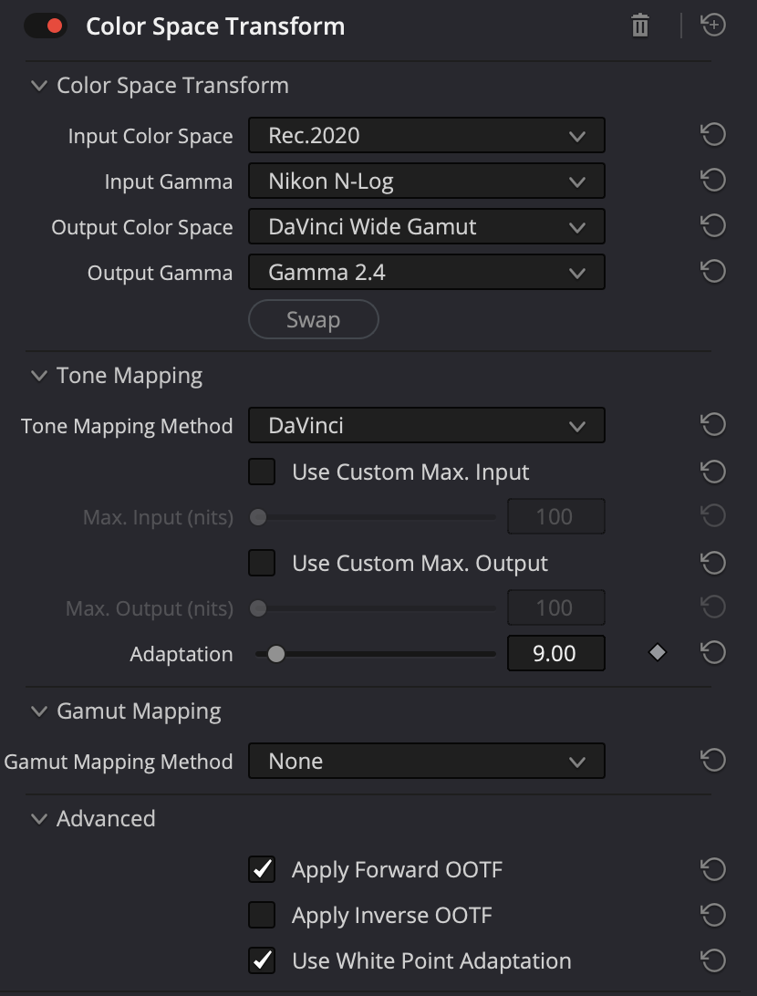This screenshot has width=757, height=996.
Task: Click the Max. Output (nits) value field
Action: click(555, 607)
